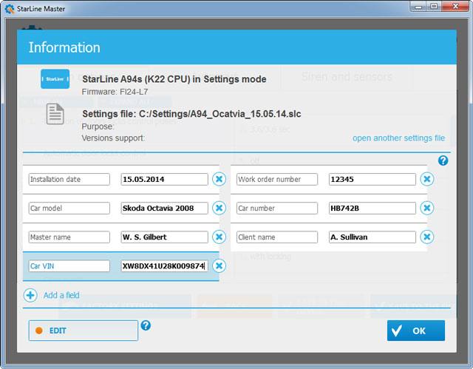Open help icon beside EDIT button
This screenshot has width=473, height=369.
[146, 325]
